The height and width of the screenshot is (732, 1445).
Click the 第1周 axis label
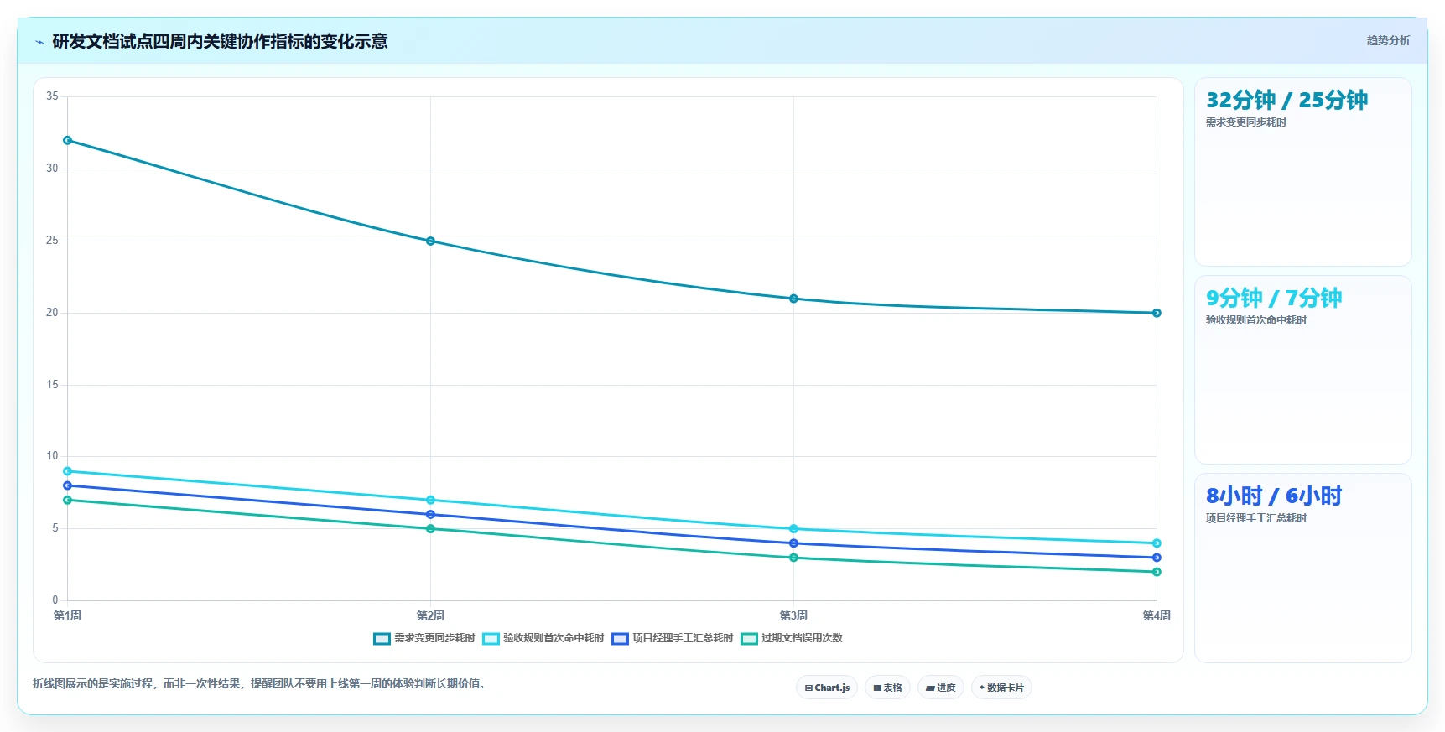point(68,615)
